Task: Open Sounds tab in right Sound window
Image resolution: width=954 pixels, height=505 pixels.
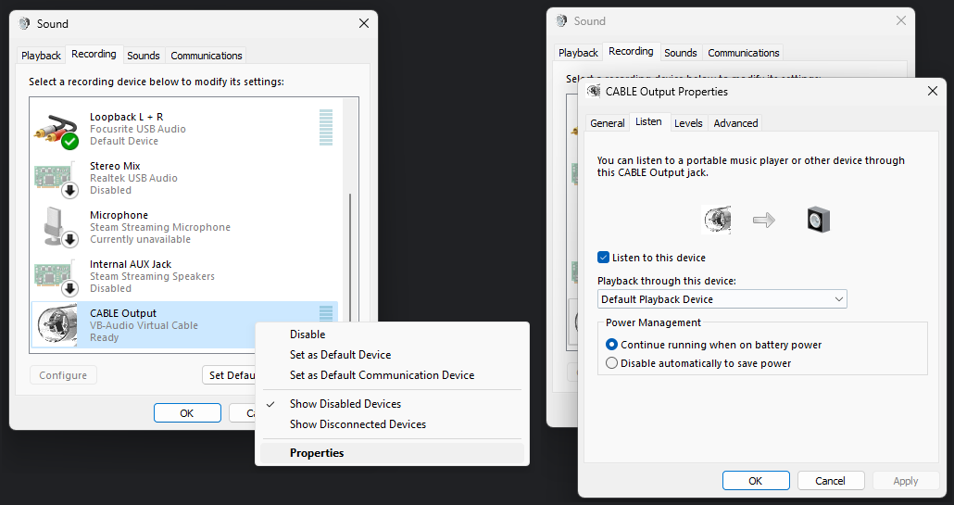Action: click(681, 53)
